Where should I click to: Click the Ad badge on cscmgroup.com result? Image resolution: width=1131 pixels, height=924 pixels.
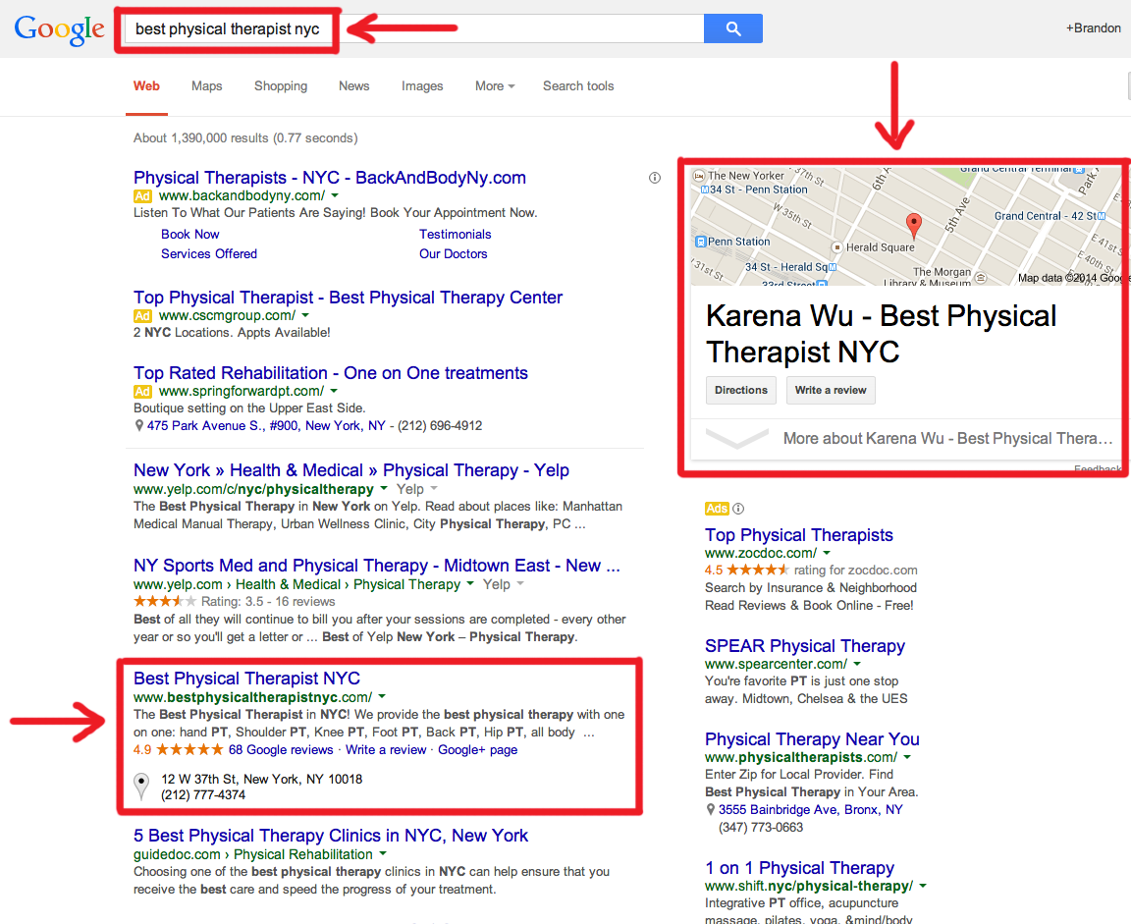point(142,316)
